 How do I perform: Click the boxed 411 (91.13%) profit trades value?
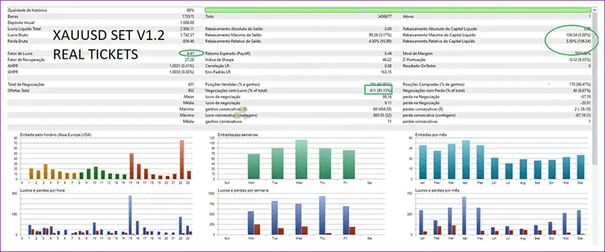tap(379, 90)
